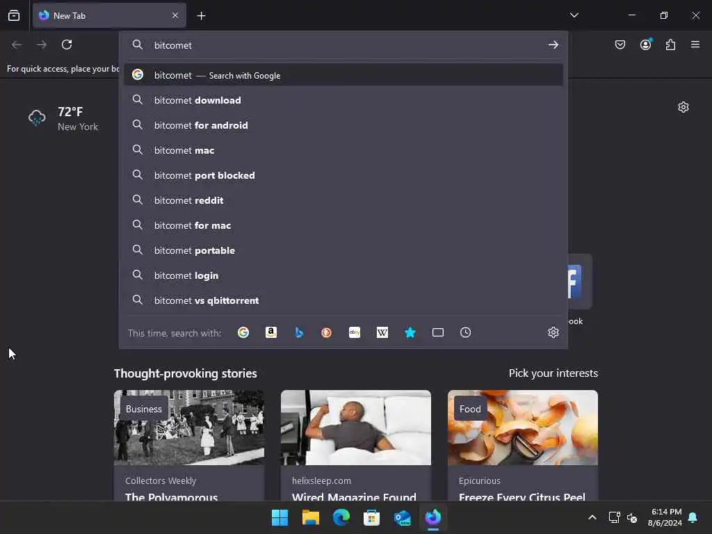The image size is (712, 534).
Task: Search history with the clock icon
Action: pos(465,332)
